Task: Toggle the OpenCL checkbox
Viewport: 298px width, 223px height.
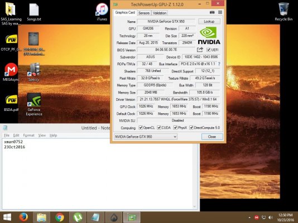Action: pos(141,128)
